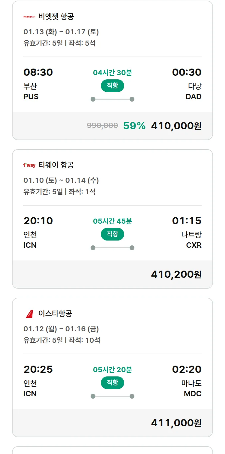Click the VietJet Air logo icon
The height and width of the screenshot is (454, 225).
(29, 17)
